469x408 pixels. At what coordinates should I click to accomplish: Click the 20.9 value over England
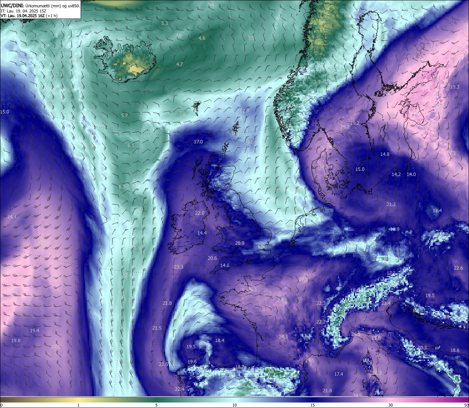[x=240, y=243]
